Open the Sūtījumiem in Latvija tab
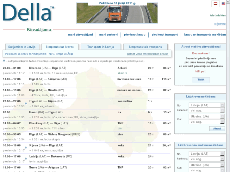Viewport: 230px width, 172px height. tap(22, 47)
